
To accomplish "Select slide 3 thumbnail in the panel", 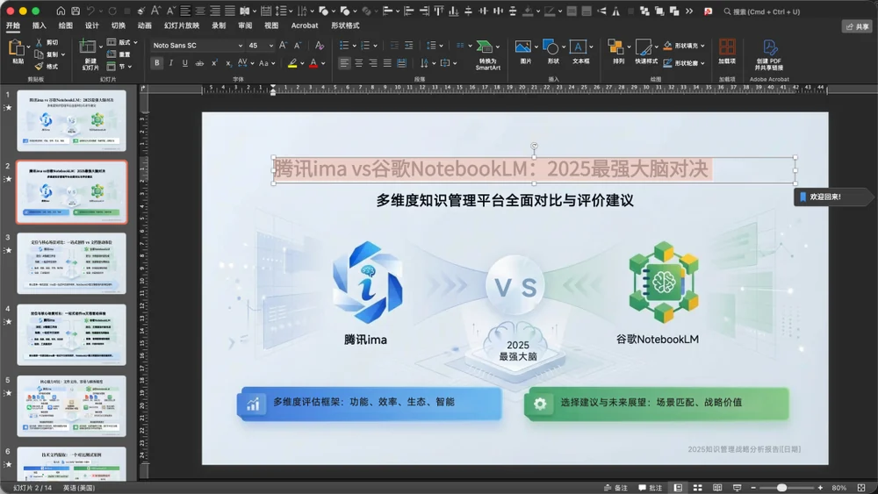I will pyautogui.click(x=72, y=263).
